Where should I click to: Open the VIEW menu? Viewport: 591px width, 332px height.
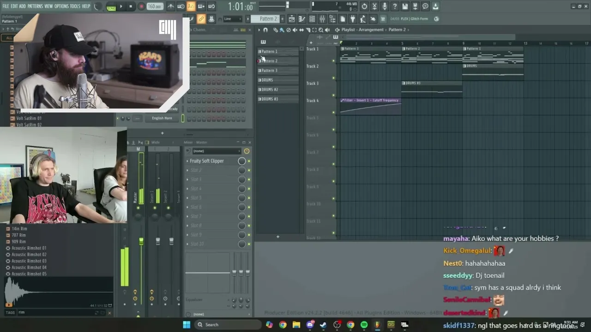tap(48, 6)
